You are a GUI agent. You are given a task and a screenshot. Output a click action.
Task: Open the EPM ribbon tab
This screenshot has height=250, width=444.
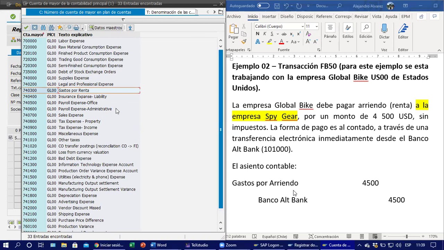pyautogui.click(x=405, y=16)
